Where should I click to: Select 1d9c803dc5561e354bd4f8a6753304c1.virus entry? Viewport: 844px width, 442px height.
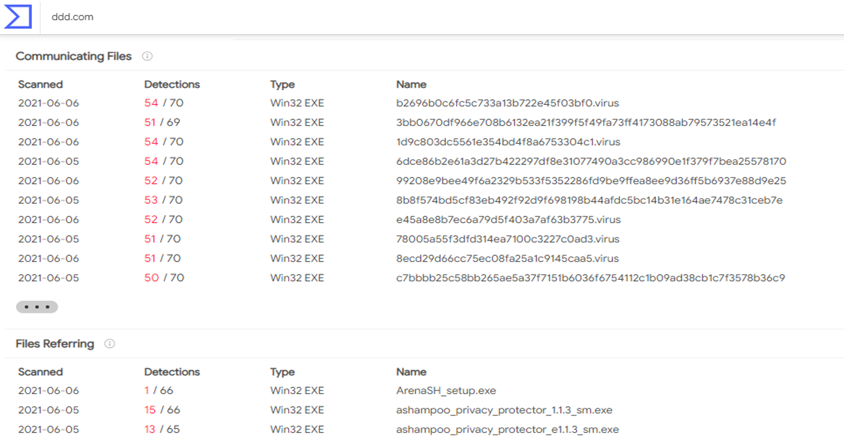tap(508, 142)
